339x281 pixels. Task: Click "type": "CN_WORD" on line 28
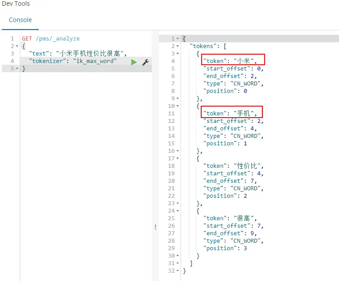[233, 241]
